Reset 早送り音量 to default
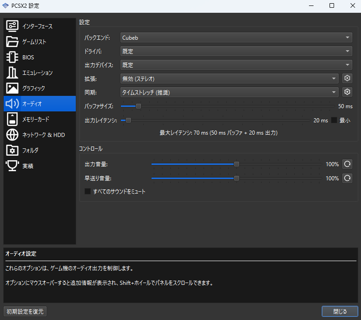This screenshot has width=361, height=320. click(347, 178)
